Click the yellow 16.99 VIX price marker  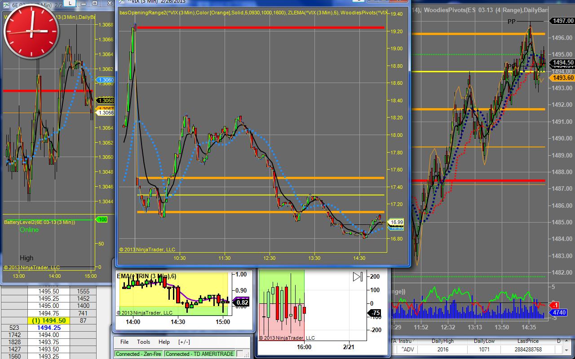397,222
